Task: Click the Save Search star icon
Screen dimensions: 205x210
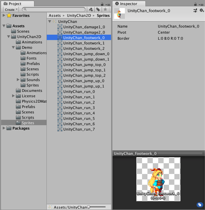Action: pyautogui.click(x=105, y=10)
